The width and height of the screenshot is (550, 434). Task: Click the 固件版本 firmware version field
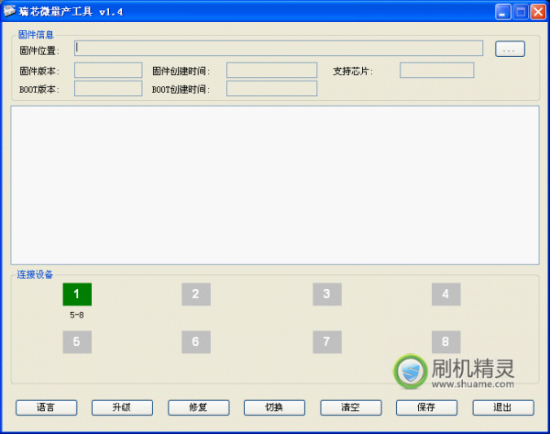[x=108, y=71]
